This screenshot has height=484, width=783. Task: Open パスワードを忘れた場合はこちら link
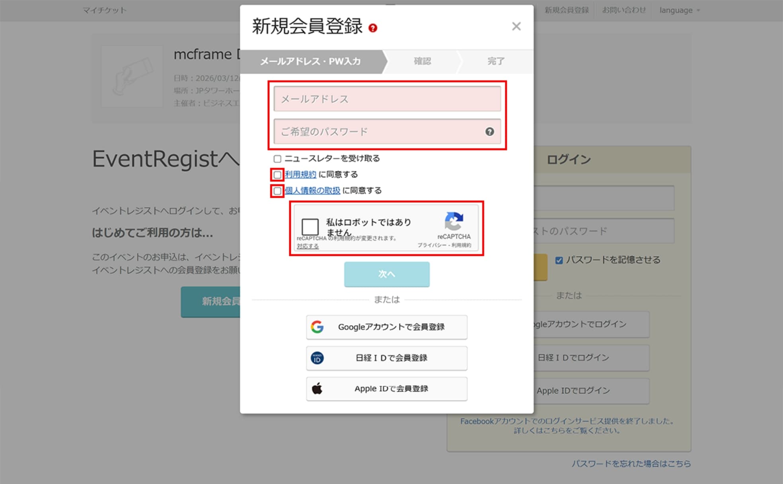[x=631, y=464]
